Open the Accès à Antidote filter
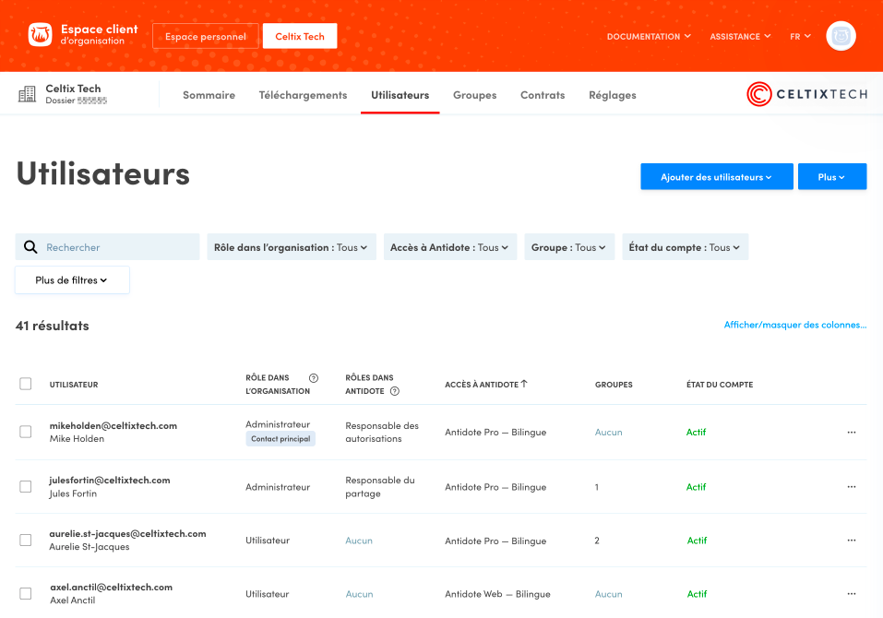Screen dimensions: 883x618 click(x=449, y=247)
